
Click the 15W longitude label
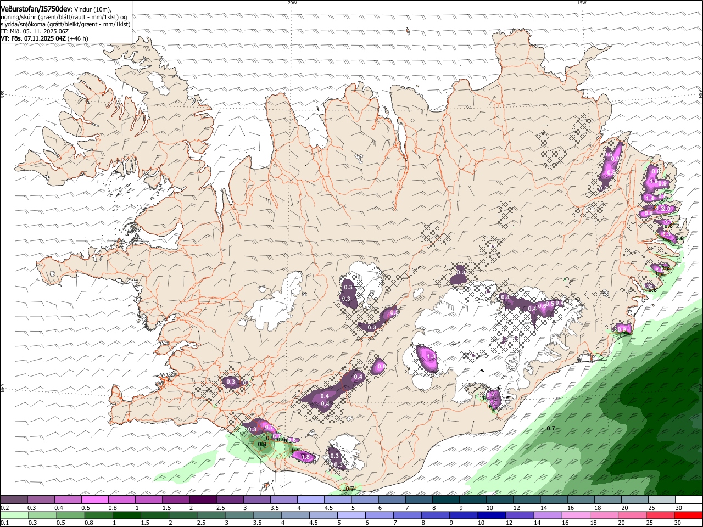582,3
